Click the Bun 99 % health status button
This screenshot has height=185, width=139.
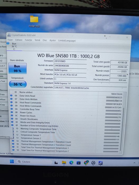17,68
